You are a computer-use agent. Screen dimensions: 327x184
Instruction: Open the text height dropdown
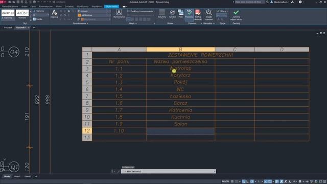(x=41, y=15)
